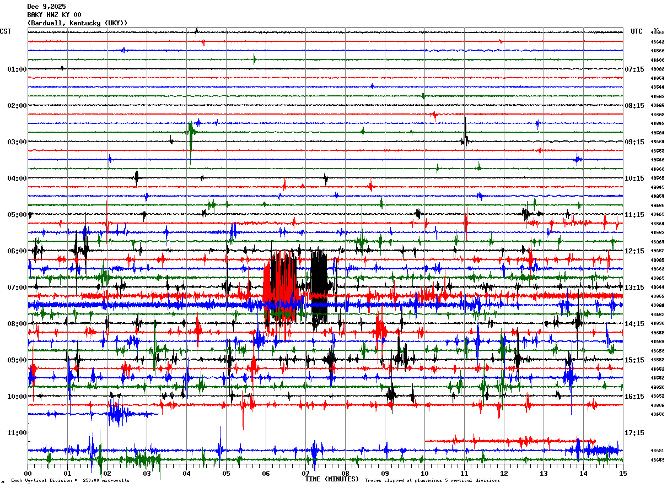Click minute tick label 10
This screenshot has height=488, width=667.
pos(424,473)
